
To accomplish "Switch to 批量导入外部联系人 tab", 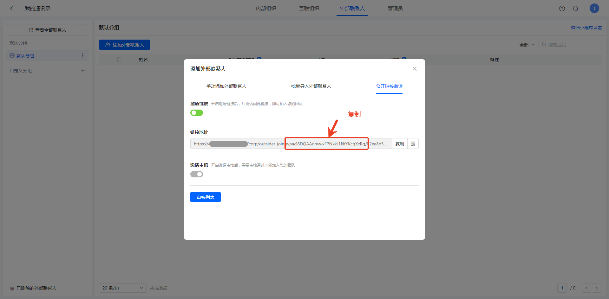I will click(311, 86).
